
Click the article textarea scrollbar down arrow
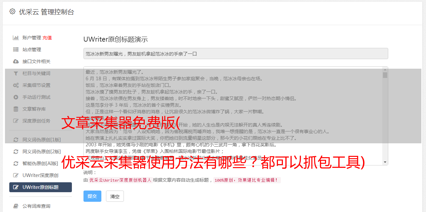click(385, 162)
